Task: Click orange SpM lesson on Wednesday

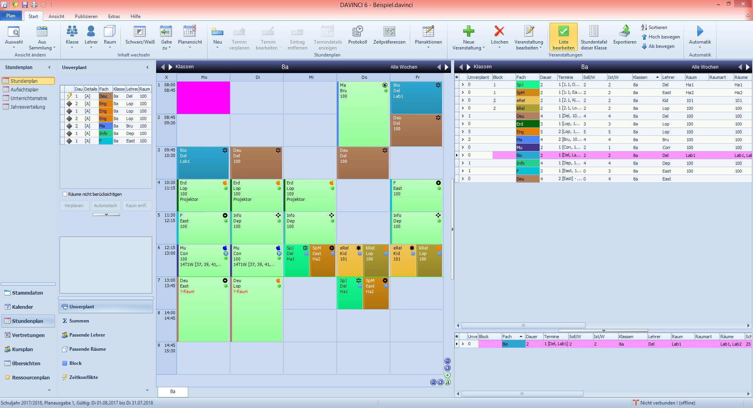Action: pos(322,261)
